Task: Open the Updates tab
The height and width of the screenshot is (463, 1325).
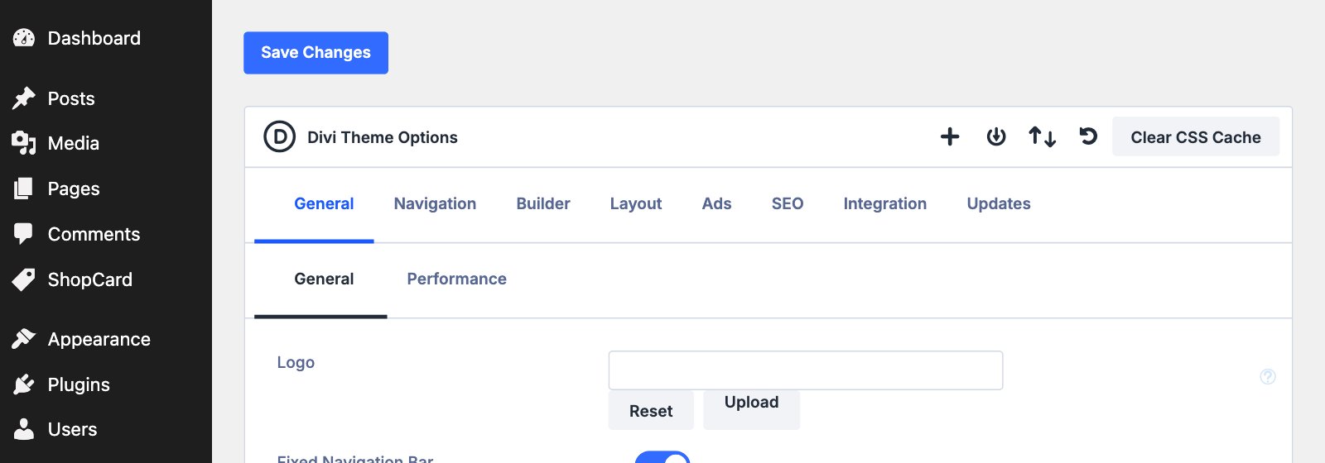Action: point(999,203)
